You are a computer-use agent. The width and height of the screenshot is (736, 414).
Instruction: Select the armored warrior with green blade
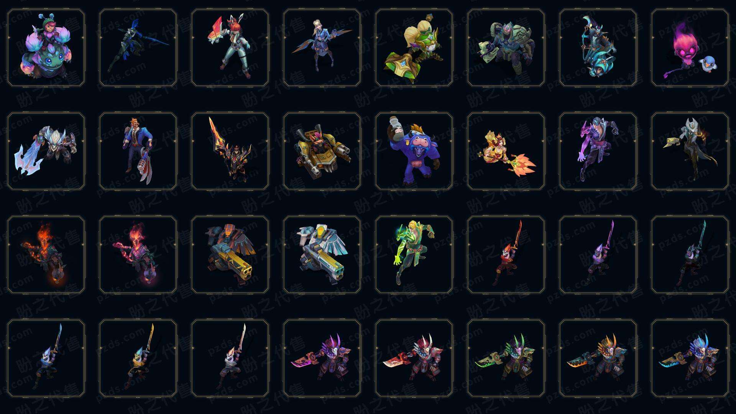(506, 358)
